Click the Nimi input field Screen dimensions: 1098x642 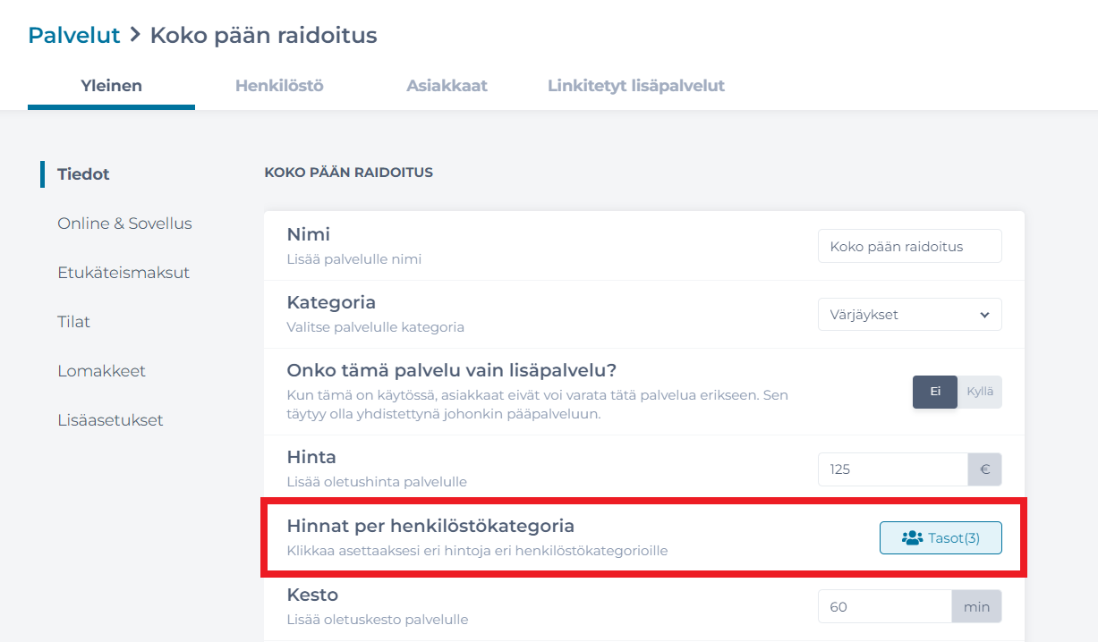coord(910,247)
